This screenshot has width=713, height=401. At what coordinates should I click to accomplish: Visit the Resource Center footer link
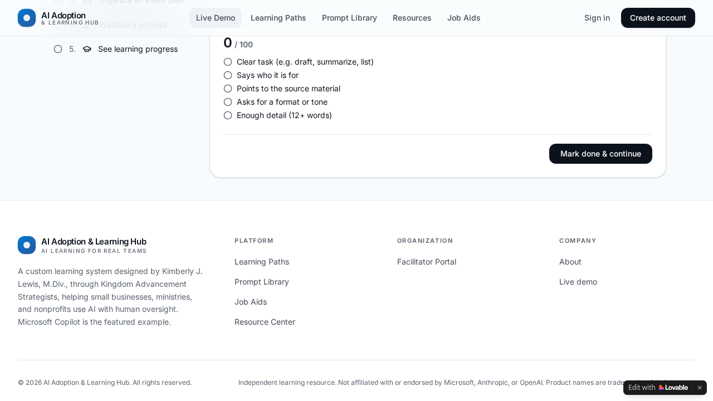tap(265, 322)
